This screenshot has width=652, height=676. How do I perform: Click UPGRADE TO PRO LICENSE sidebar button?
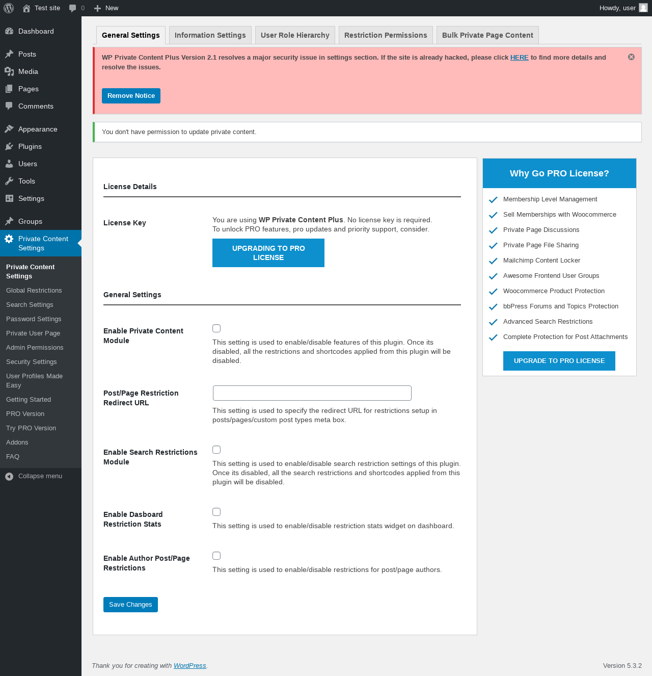point(559,361)
